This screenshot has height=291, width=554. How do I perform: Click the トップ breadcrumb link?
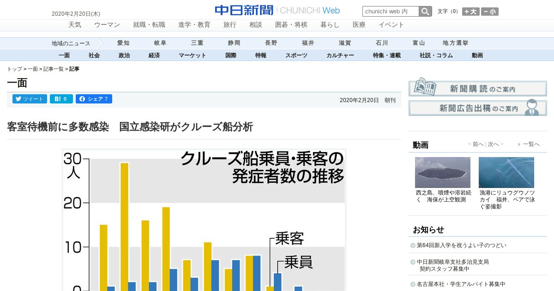[14, 69]
